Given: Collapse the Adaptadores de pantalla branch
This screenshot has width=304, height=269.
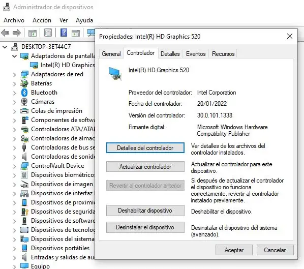Looking at the screenshot, I should pos(15,56).
